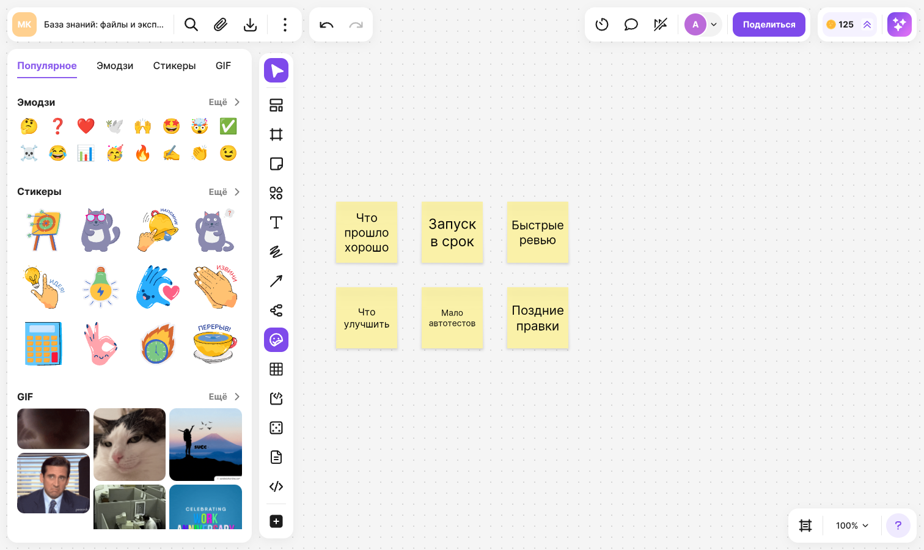Open the mind map tool
Screen dimensions: 924x550
[276, 310]
